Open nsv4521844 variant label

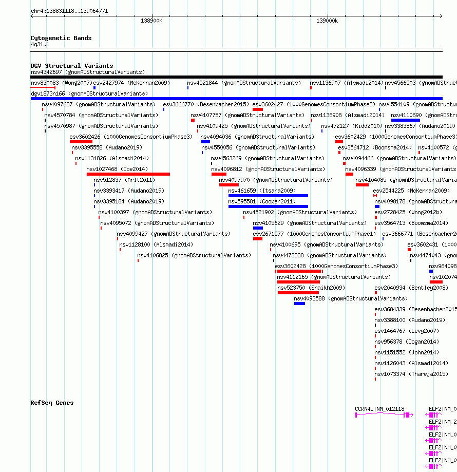click(244, 83)
